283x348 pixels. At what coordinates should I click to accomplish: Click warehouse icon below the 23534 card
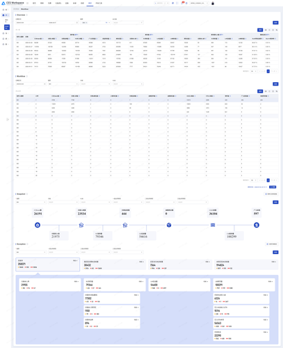coord(81,225)
